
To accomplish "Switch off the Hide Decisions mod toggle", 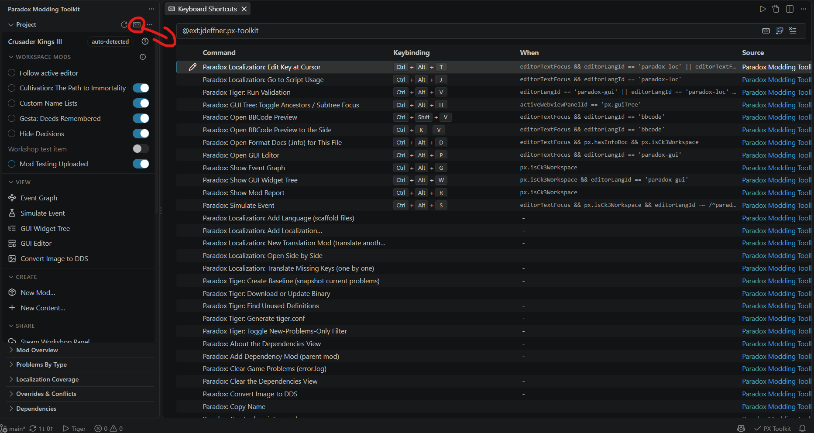I will point(141,134).
